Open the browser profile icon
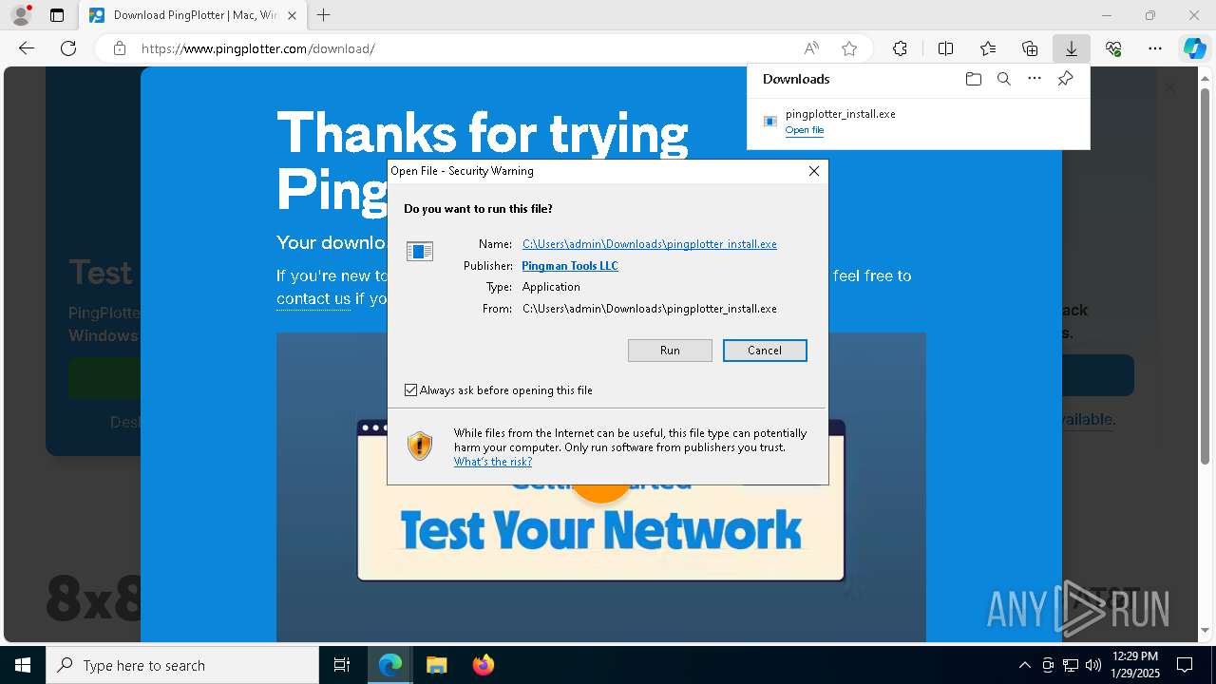The height and width of the screenshot is (684, 1216). [20, 15]
